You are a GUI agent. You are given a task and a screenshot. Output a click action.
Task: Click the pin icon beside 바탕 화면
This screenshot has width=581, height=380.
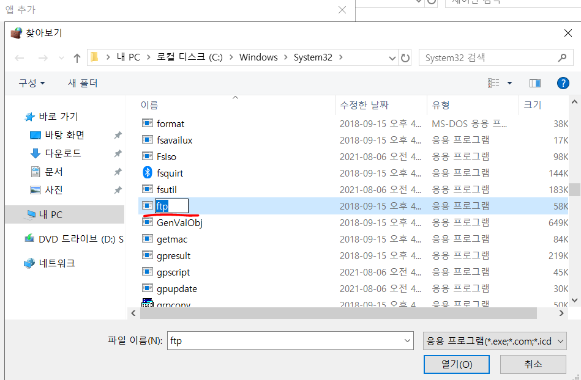click(118, 135)
